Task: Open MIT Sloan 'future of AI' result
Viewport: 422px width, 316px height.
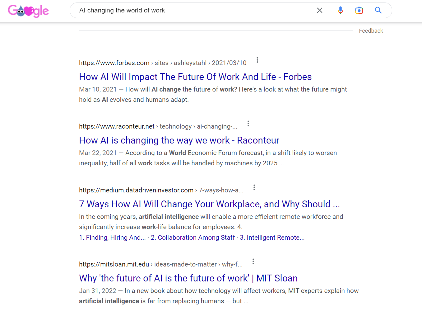Action: [188, 278]
